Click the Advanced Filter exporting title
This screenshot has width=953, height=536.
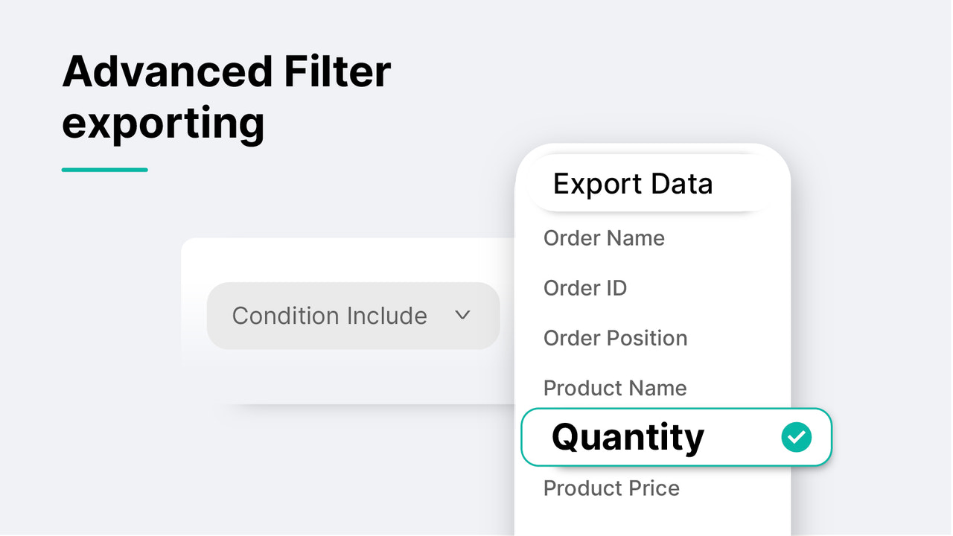[x=226, y=97]
